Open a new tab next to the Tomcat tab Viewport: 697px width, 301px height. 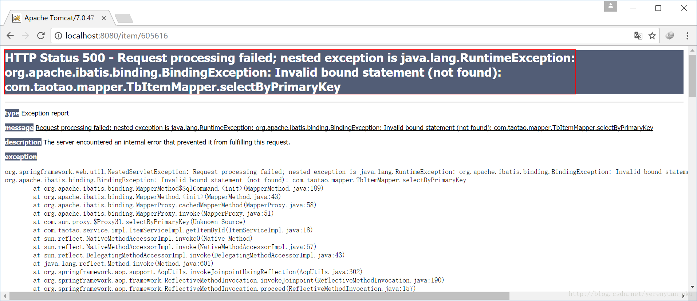[124, 18]
